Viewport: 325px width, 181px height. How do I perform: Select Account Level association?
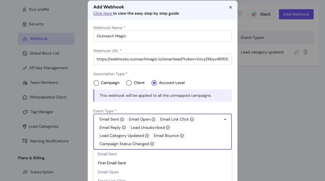pyautogui.click(x=154, y=83)
